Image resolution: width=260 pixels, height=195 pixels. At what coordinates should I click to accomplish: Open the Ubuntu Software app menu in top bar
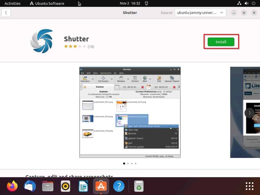point(47,3)
